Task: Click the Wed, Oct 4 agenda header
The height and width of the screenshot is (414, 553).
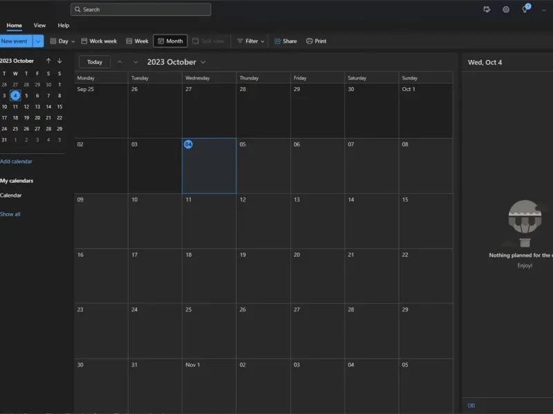Action: pyautogui.click(x=485, y=62)
